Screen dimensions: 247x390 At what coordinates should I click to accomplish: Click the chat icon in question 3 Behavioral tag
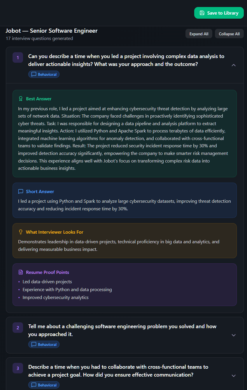point(34,385)
